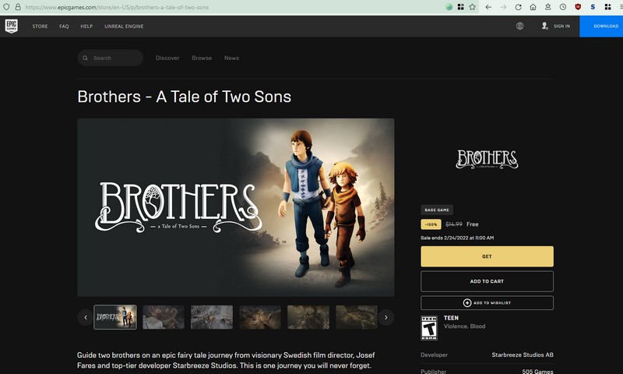The height and width of the screenshot is (374, 623).
Task: Go to browser home page icon
Action: pyautogui.click(x=533, y=6)
